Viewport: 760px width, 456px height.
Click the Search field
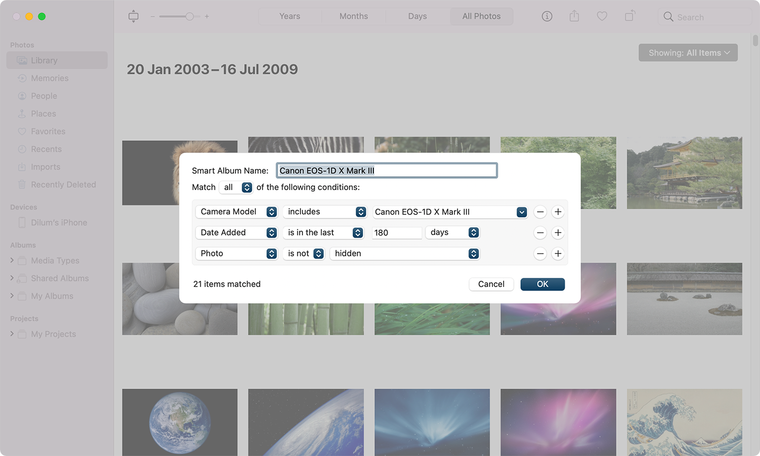coord(705,17)
